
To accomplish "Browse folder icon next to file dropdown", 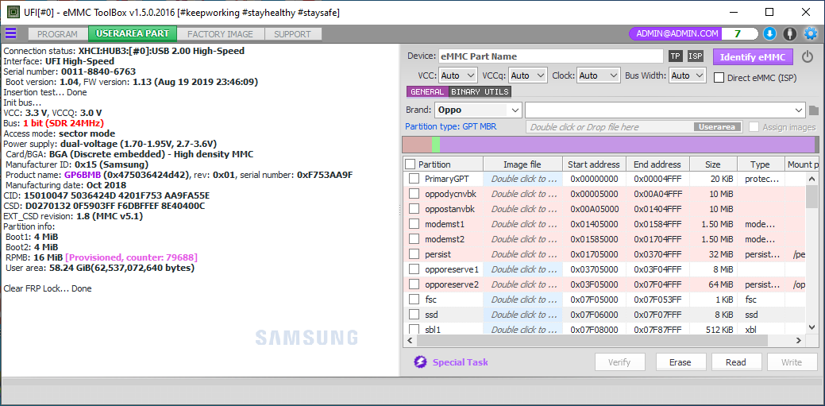I will tap(814, 110).
